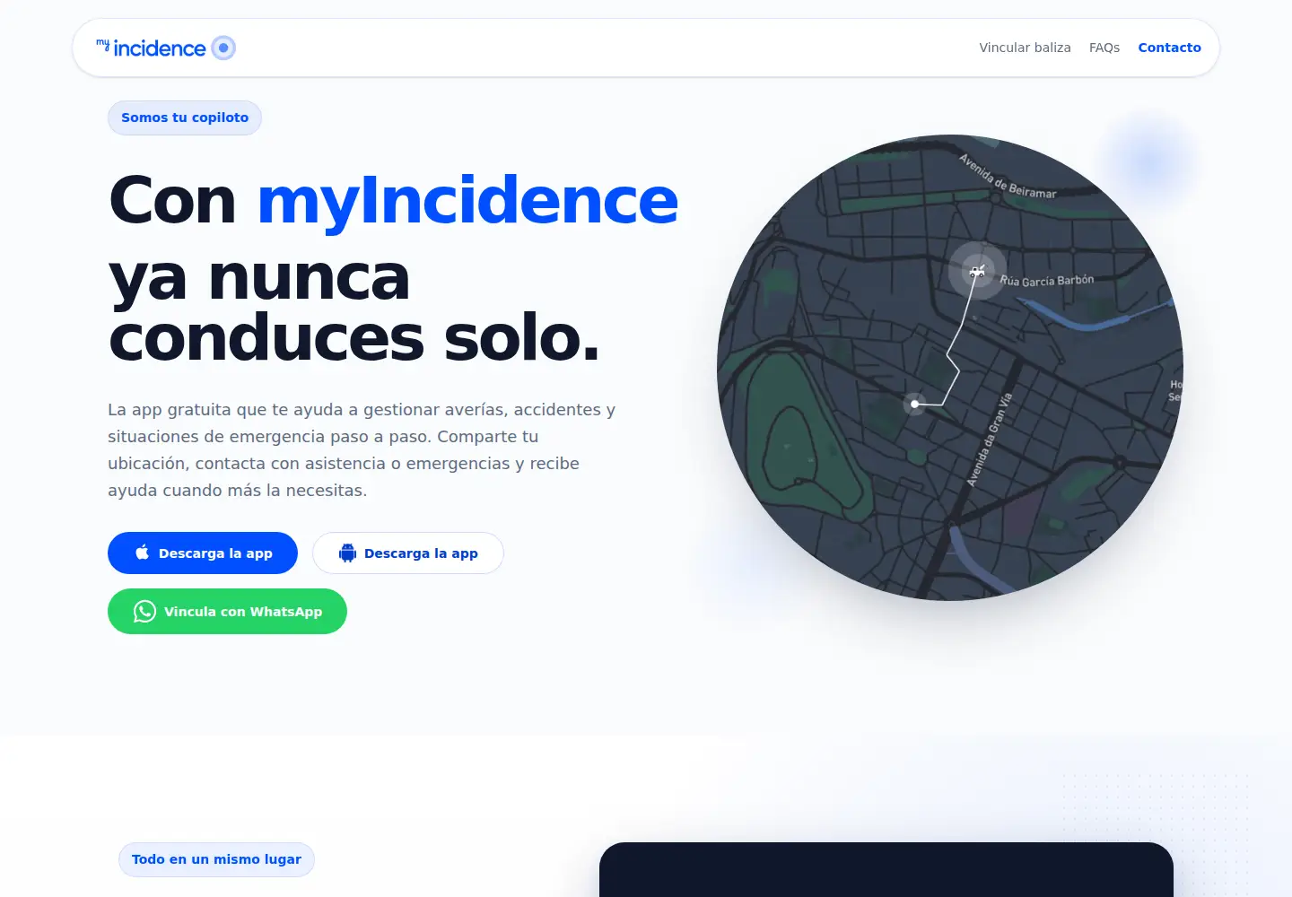Click the WhatsApp icon in the green button

coord(144,612)
